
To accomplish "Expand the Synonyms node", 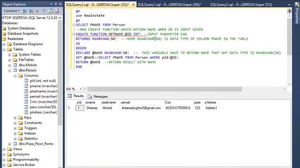I will pyautogui.click(x=4, y=154).
